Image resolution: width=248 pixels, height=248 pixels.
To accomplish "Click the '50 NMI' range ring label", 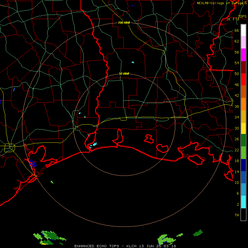I will point(124,74).
